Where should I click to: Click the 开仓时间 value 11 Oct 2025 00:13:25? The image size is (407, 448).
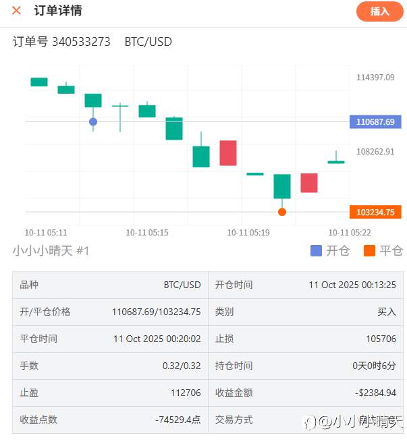(352, 285)
